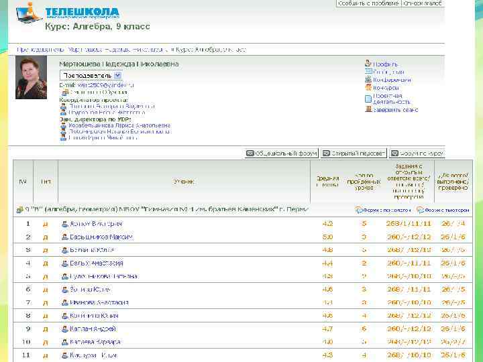Viewport: 483px width, 362px height.
Task: Click the user icon in row 1
Action: pos(64,224)
